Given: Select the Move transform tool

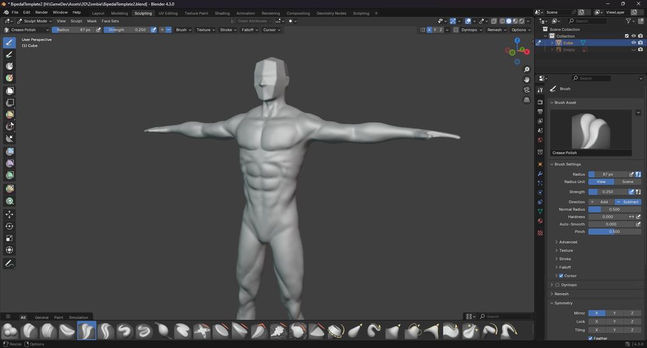Looking at the screenshot, I should (10, 214).
